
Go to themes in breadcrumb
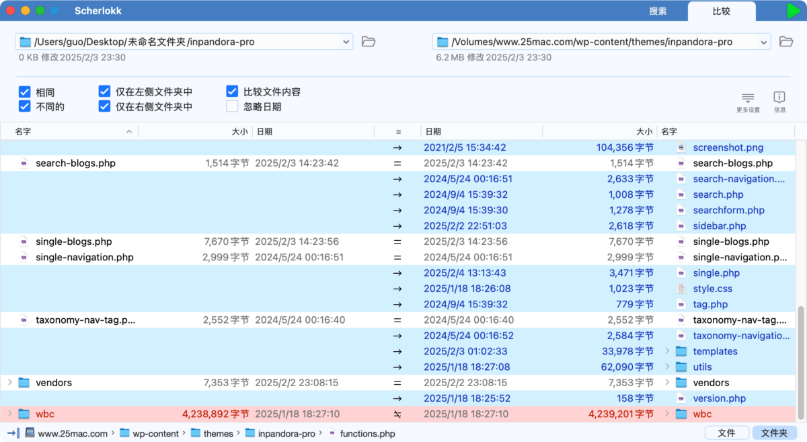(x=212, y=433)
